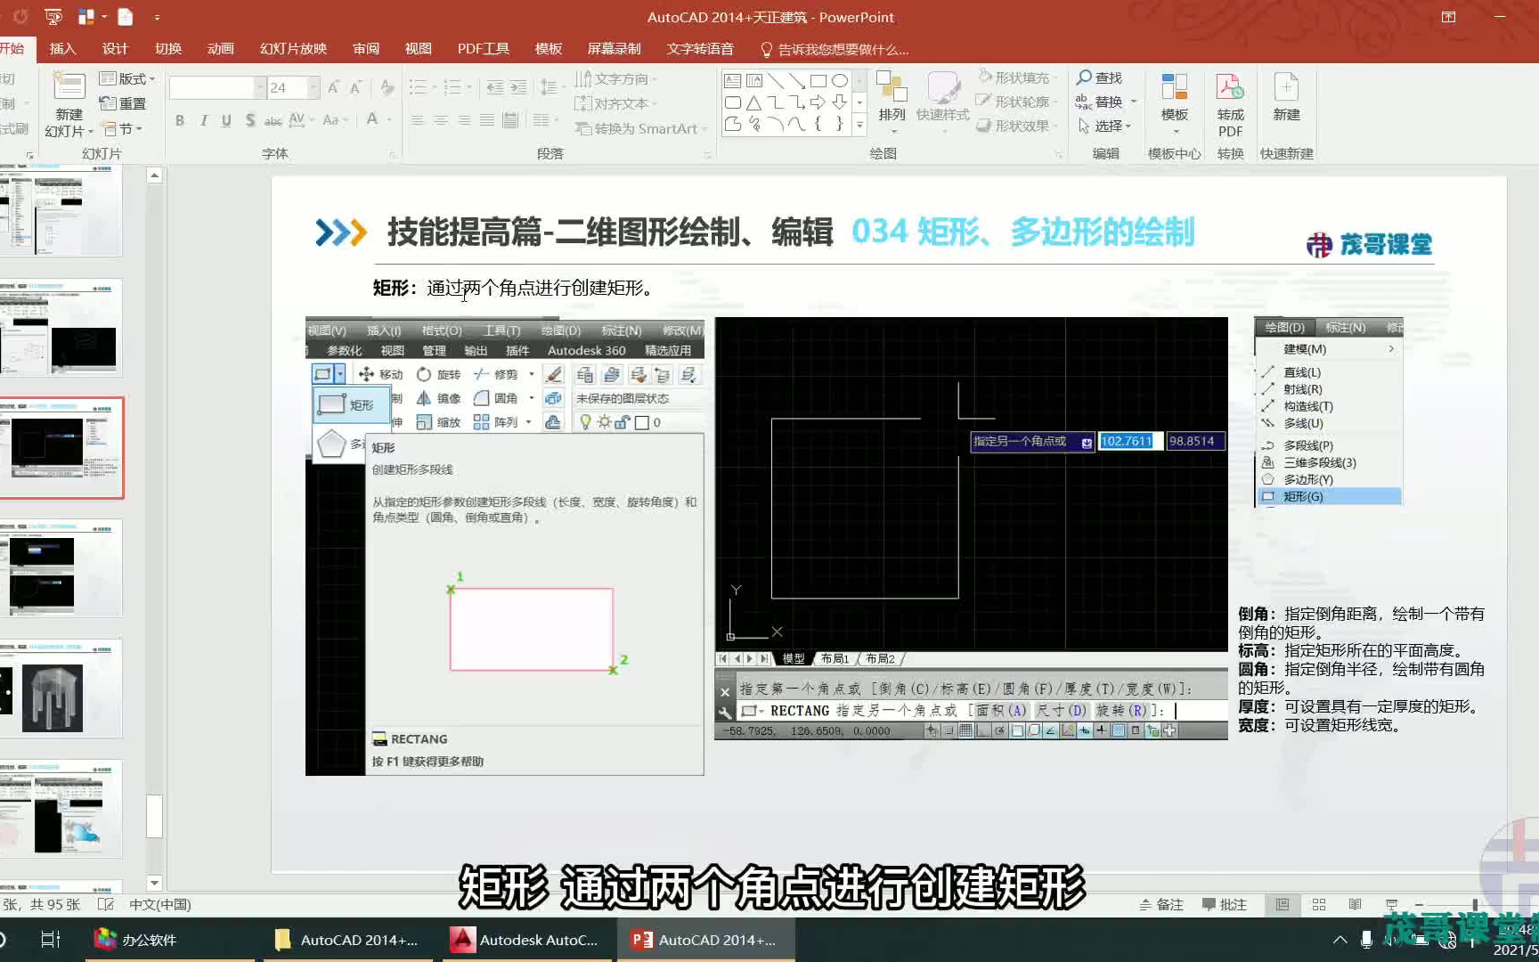Image resolution: width=1539 pixels, height=962 pixels.
Task: Open the 查找 (Find) tool
Action: (x=1102, y=77)
